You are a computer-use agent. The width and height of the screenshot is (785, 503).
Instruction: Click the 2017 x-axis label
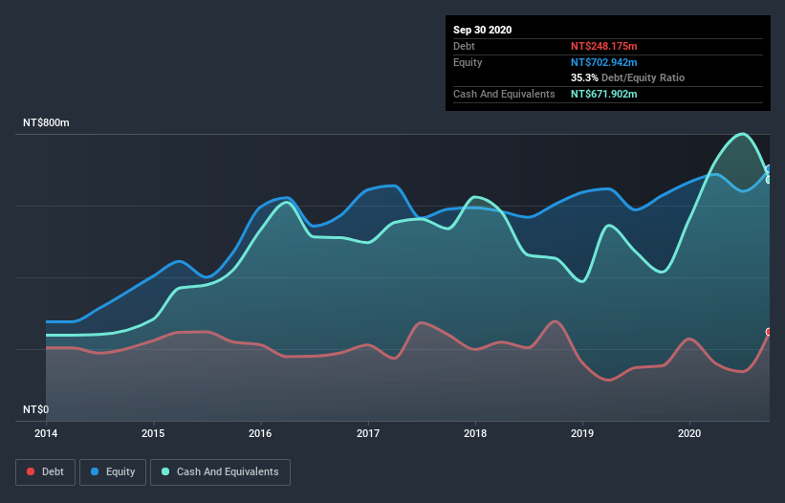click(368, 433)
